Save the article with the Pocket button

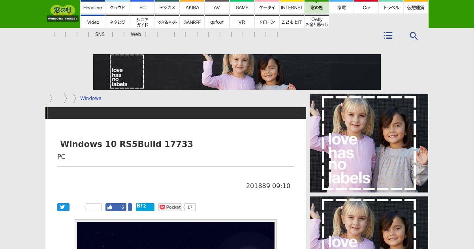170,207
